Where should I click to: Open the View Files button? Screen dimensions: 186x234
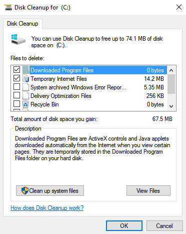pos(148,191)
